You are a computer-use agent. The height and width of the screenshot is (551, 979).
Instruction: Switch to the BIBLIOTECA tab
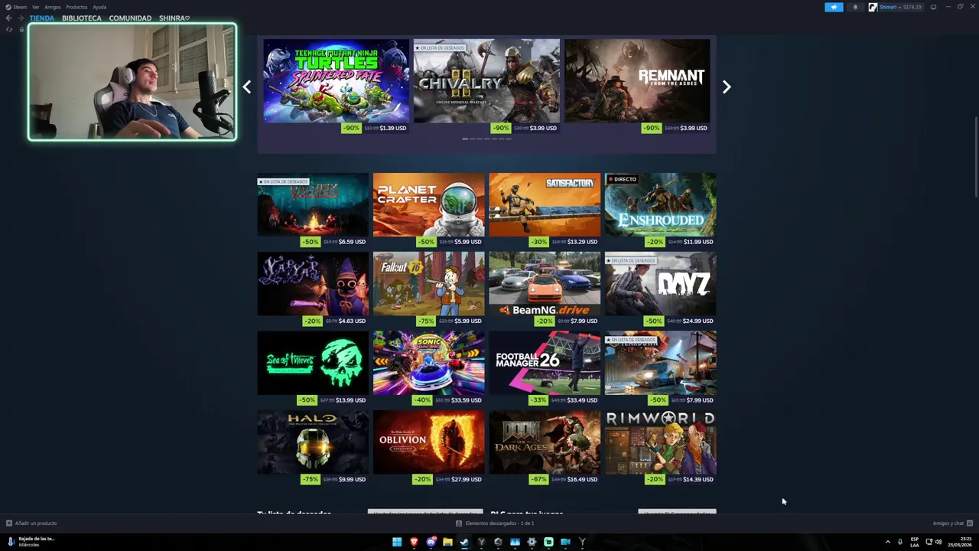[81, 18]
